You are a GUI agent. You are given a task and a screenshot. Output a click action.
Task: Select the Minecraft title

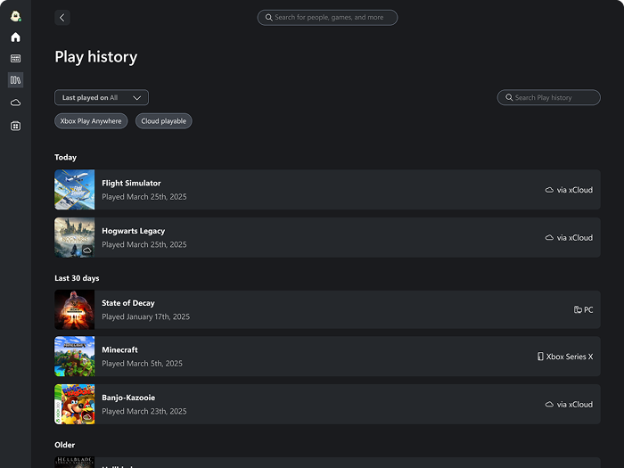click(x=119, y=349)
